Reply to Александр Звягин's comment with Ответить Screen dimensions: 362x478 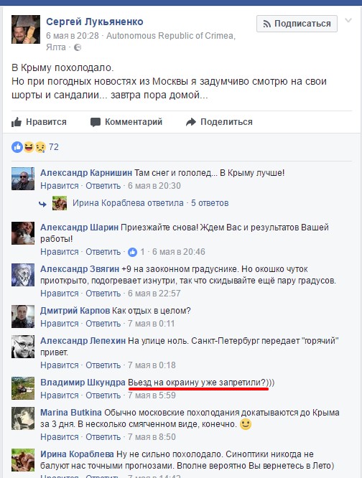pos(103,294)
